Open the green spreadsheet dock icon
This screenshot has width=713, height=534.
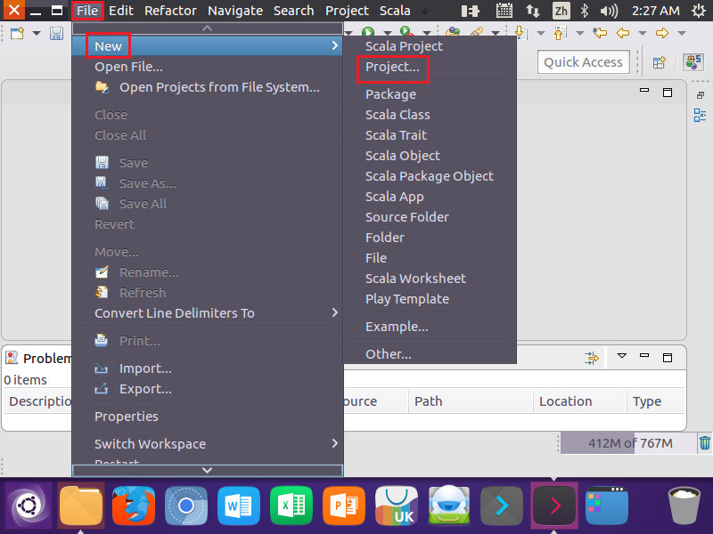(x=291, y=506)
